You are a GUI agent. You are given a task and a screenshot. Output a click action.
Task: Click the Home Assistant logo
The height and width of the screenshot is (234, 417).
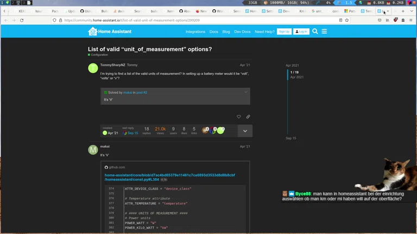coord(106,32)
